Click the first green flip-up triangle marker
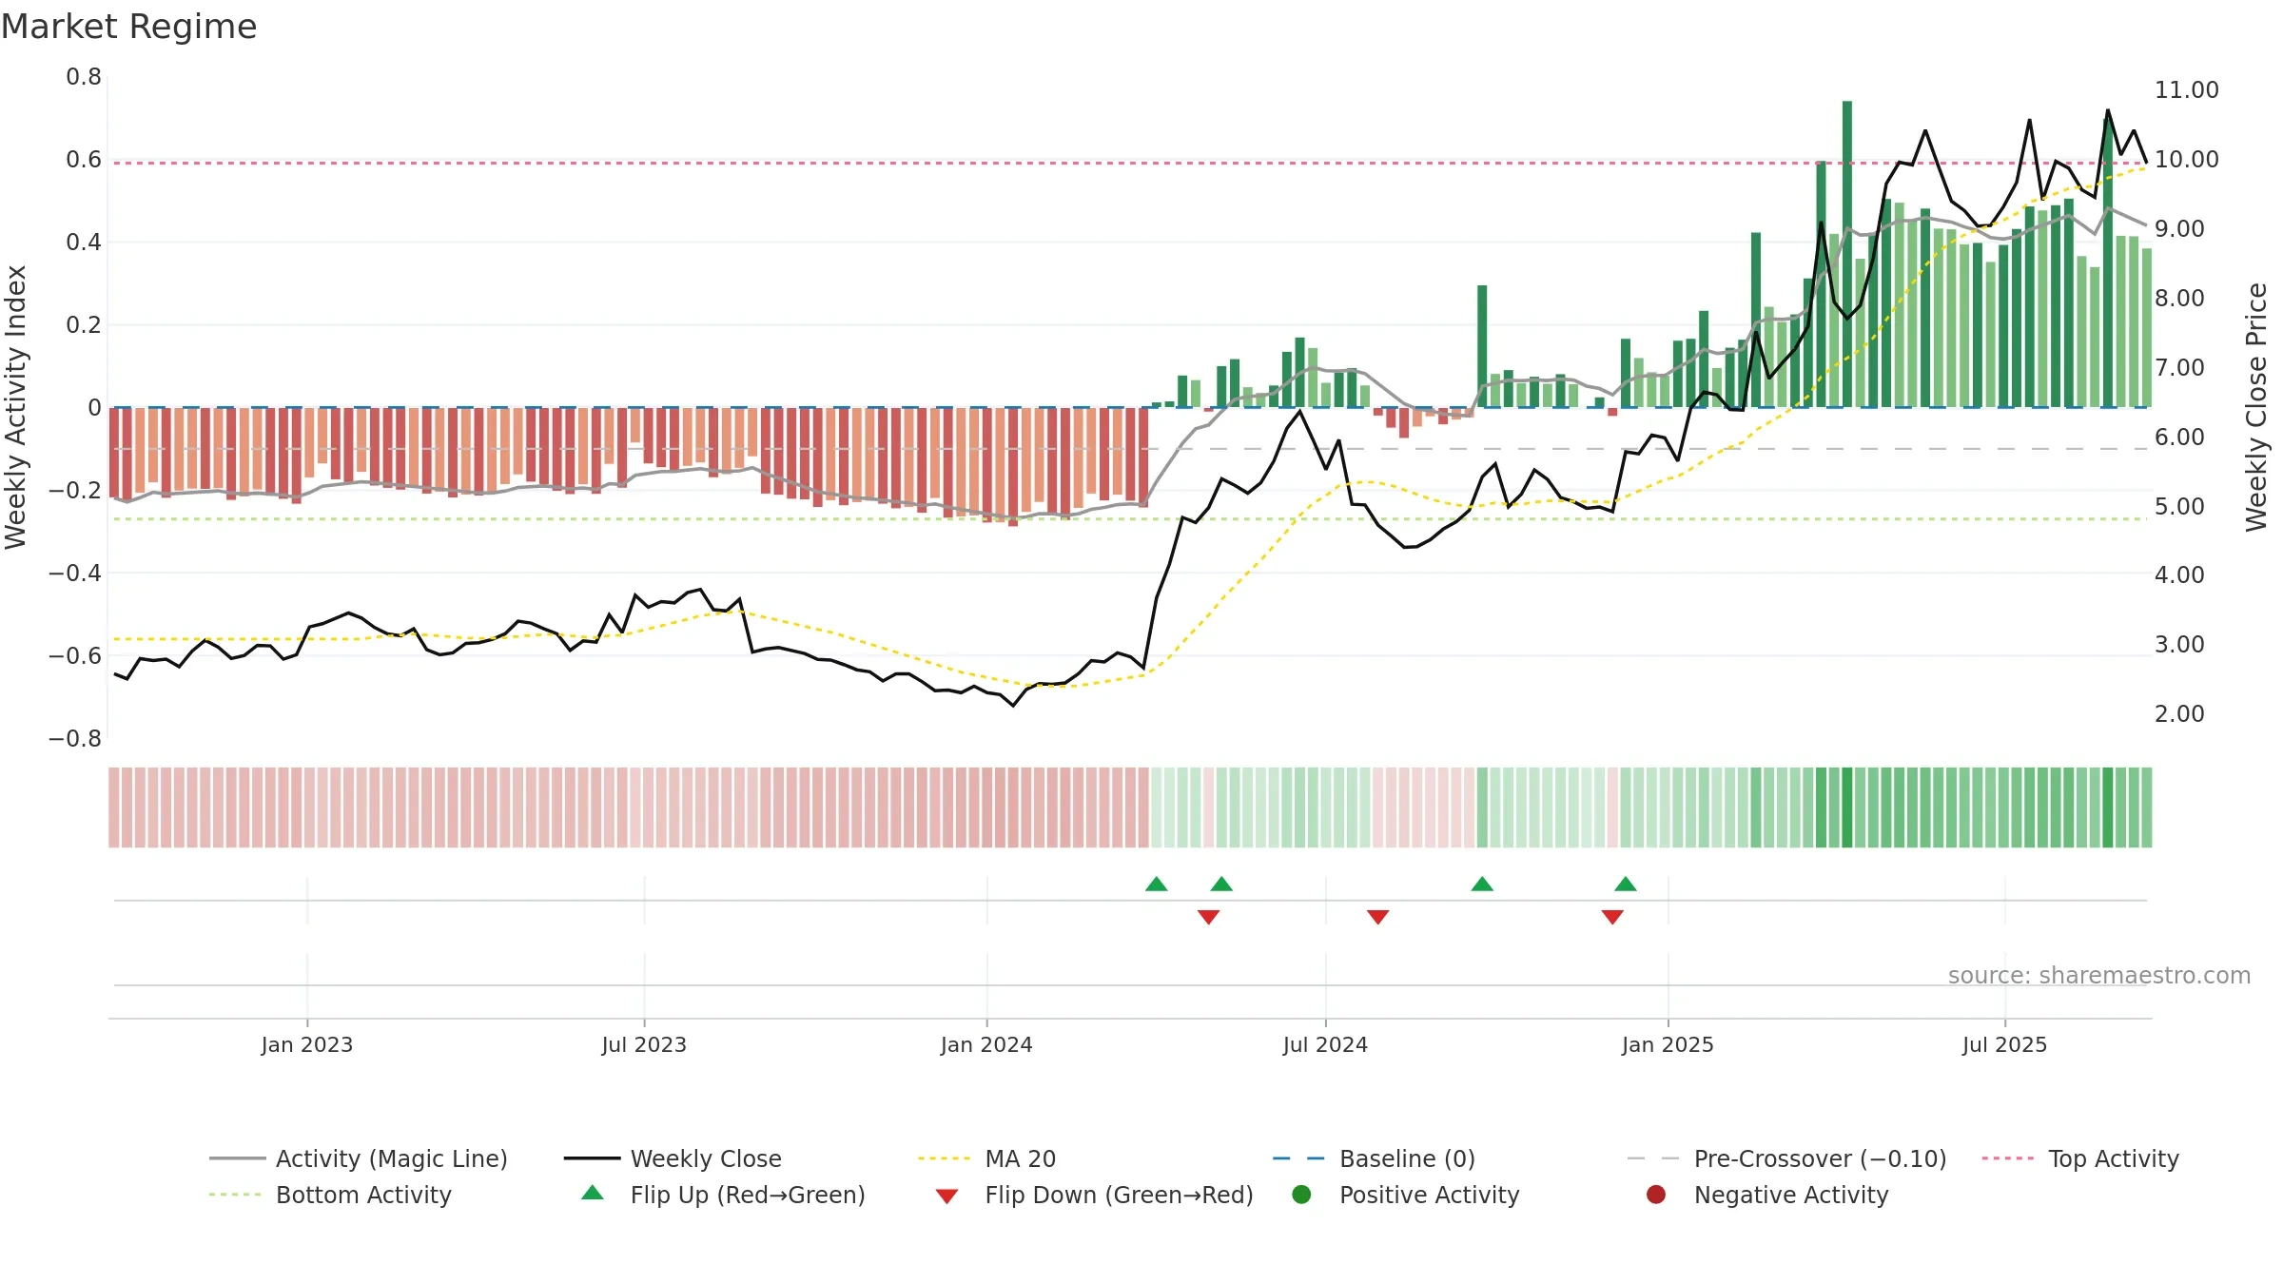This screenshot has width=2283, height=1284. 1157,885
